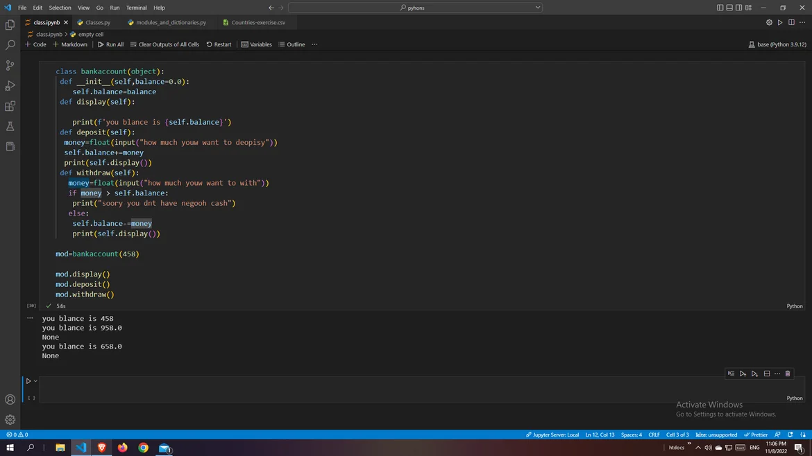This screenshot has width=812, height=456.
Task: Delete the cell using trash icon
Action: (x=788, y=374)
